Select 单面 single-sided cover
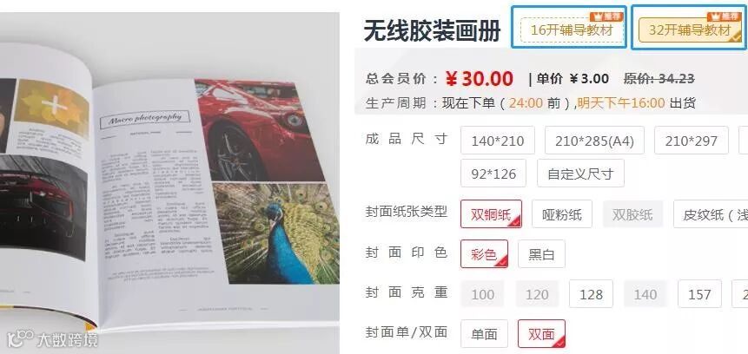The width and height of the screenshot is (748, 354). point(484,334)
